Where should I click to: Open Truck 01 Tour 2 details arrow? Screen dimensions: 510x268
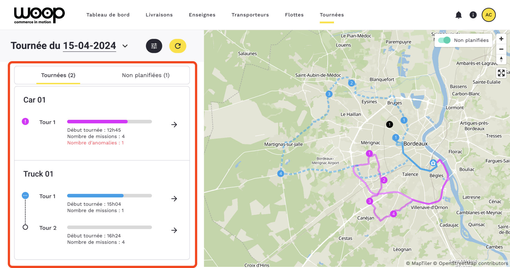click(x=174, y=230)
